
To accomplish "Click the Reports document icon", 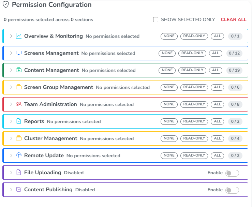I will pos(19,121).
